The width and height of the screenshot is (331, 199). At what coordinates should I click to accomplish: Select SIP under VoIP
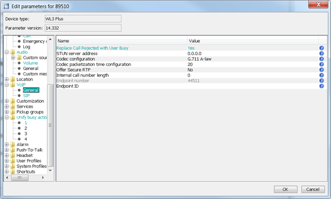pyautogui.click(x=27, y=96)
